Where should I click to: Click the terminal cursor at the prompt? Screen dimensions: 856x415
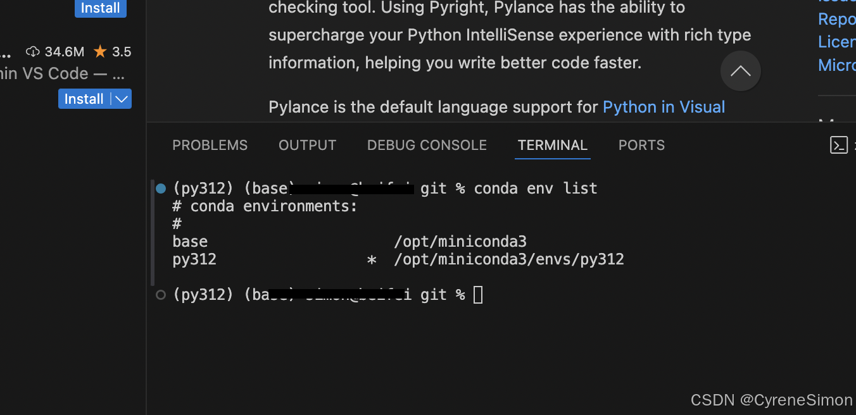478,295
